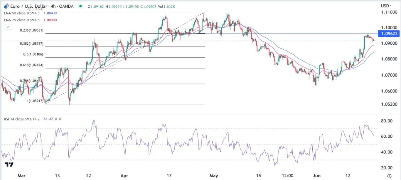Click the May date on time axis

[x=214, y=176]
